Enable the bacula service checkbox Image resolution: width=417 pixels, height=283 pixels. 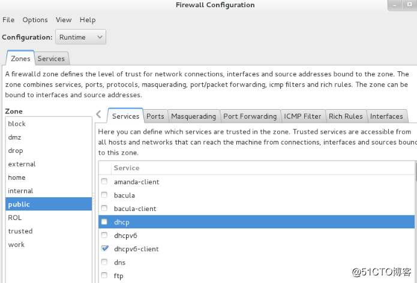pos(104,195)
